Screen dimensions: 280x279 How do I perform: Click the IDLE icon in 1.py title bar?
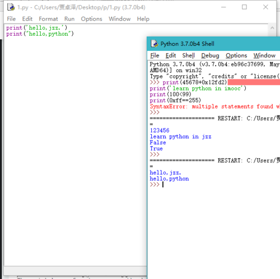click(11, 7)
